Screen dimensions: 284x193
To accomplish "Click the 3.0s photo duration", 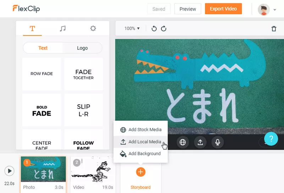I will coord(59,187).
